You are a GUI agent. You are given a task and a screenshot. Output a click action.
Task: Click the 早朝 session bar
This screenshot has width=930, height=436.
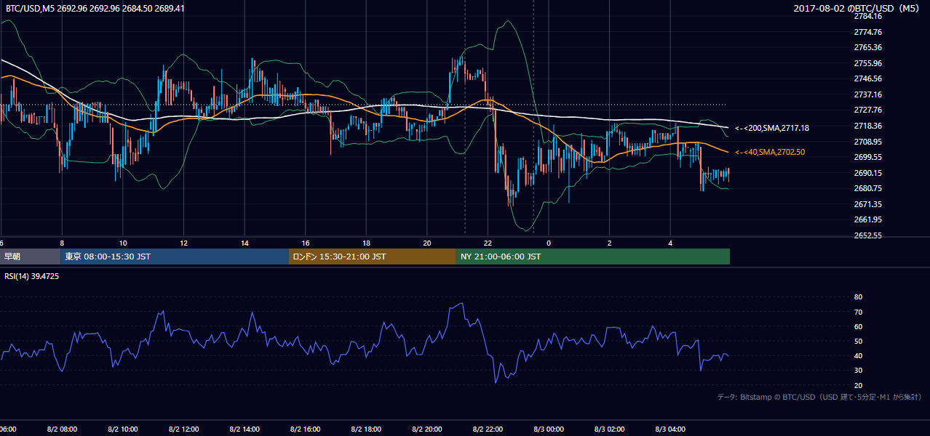point(30,257)
